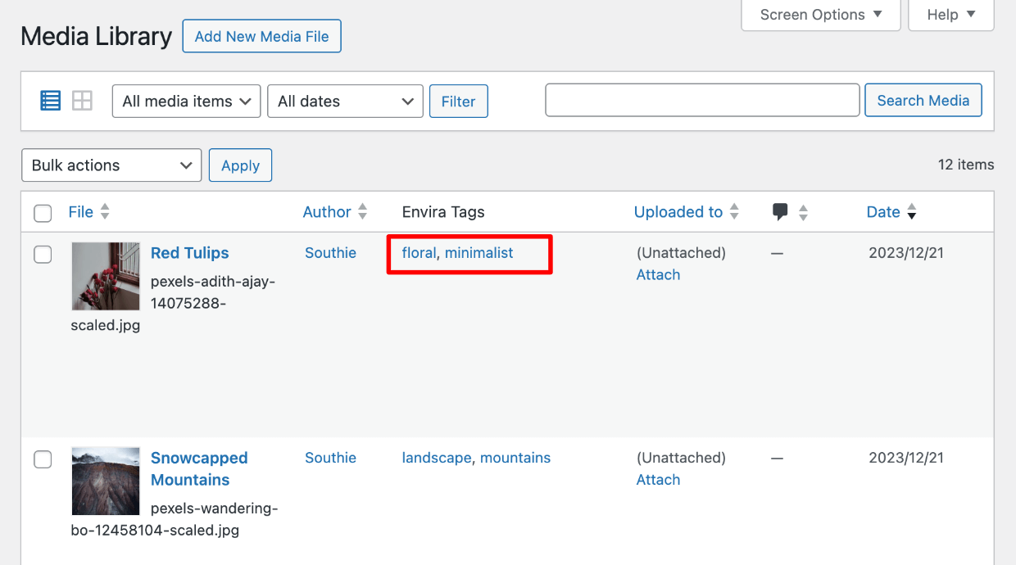Click sort arrows beside Author column
Image resolution: width=1016 pixels, height=565 pixels.
[363, 212]
